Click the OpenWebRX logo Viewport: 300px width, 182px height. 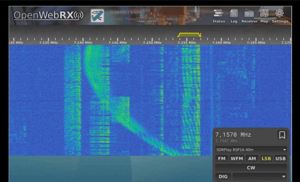[48, 15]
